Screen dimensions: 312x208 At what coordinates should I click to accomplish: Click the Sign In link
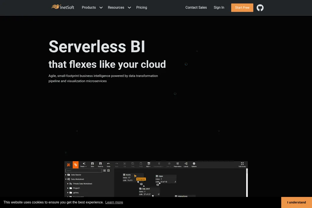click(219, 7)
